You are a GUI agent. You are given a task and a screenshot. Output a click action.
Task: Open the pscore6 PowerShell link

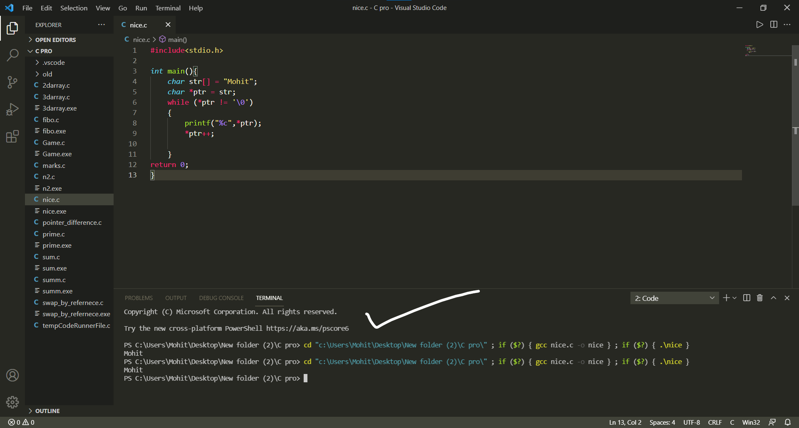click(307, 328)
